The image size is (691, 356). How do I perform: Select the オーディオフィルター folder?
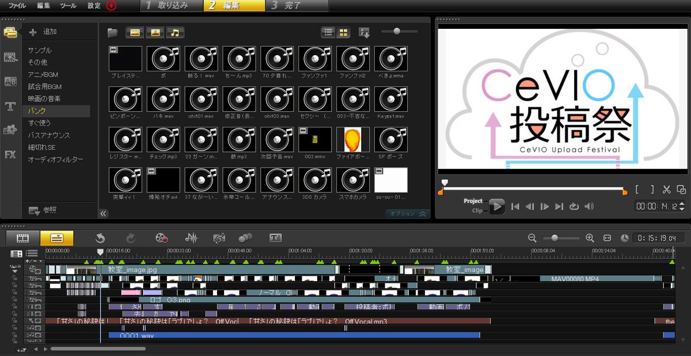pyautogui.click(x=56, y=159)
